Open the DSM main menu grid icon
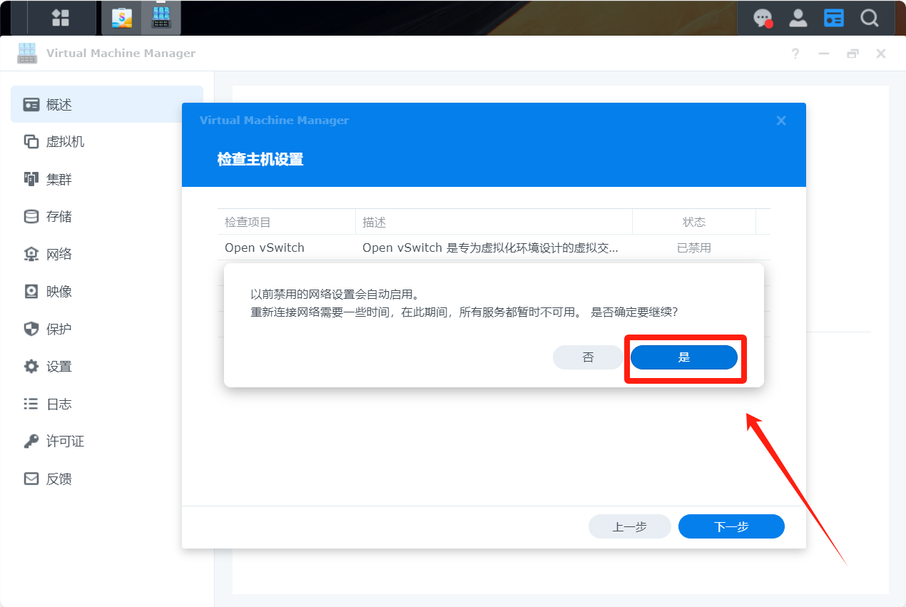This screenshot has height=607, width=906. pyautogui.click(x=61, y=18)
